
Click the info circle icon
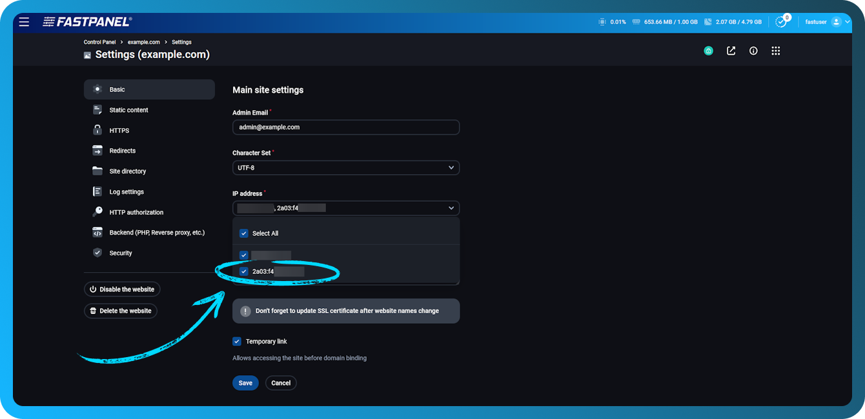tap(753, 50)
